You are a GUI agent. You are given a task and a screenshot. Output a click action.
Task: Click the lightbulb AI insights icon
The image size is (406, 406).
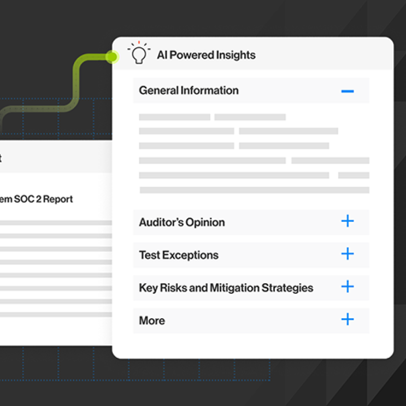click(139, 53)
